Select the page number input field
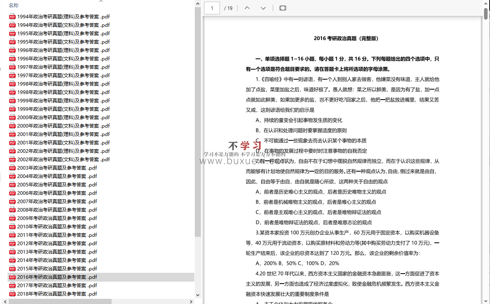Viewport: 490px width, 304px height. click(x=212, y=8)
